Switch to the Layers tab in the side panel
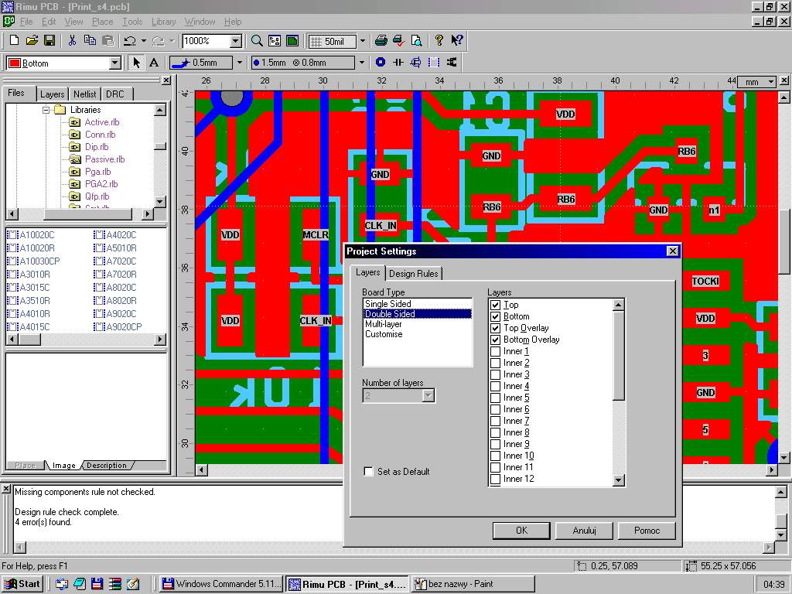Image resolution: width=792 pixels, height=594 pixels. 52,94
